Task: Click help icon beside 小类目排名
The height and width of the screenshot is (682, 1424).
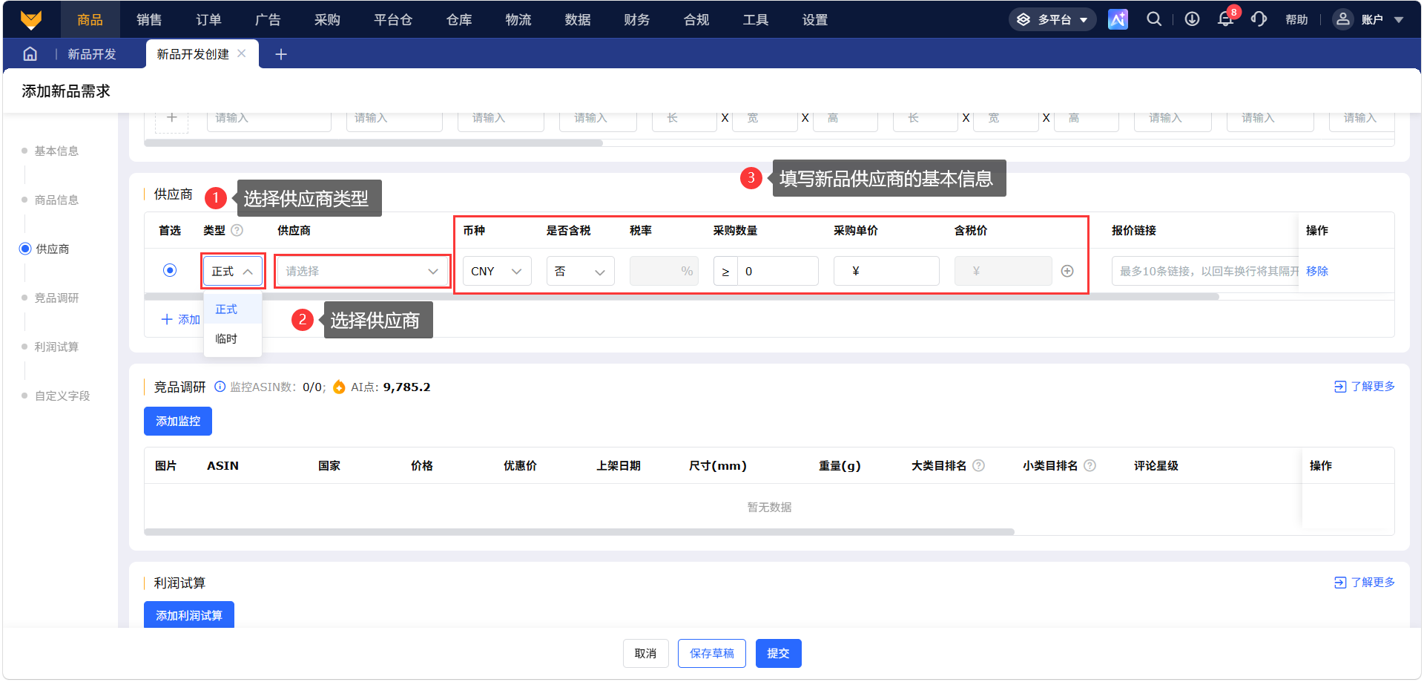Action: (x=1090, y=465)
